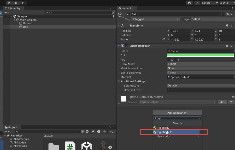Collapse the Sprite Renderer component arrow
This screenshot has width=235, height=150.
[x=119, y=46]
